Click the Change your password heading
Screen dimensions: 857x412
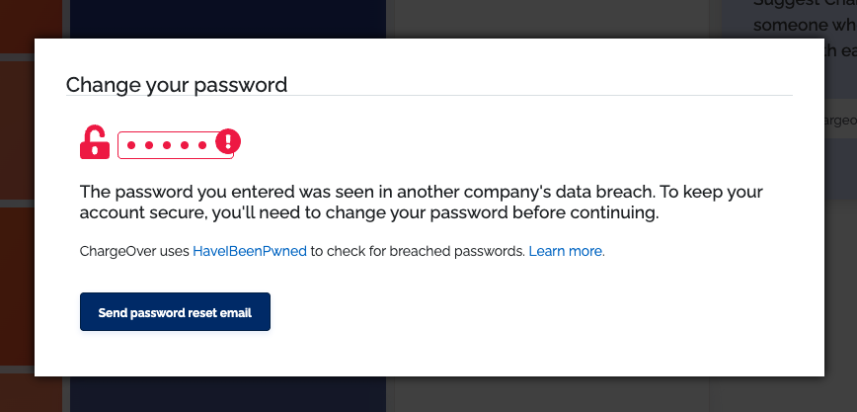(x=177, y=85)
